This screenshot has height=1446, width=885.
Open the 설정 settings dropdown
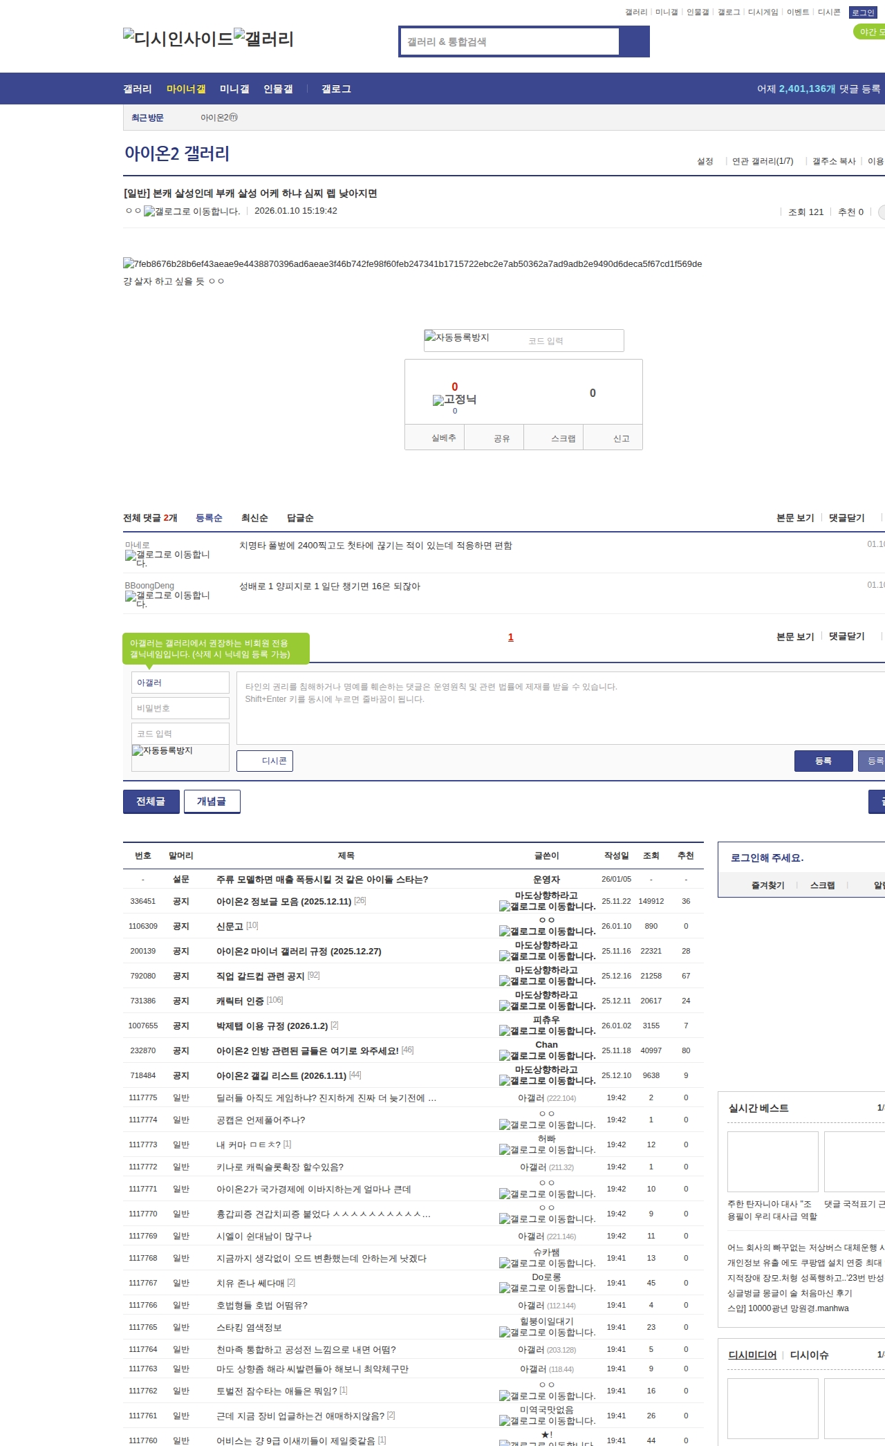705,161
